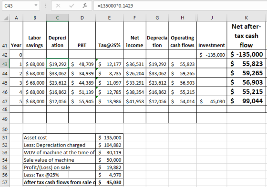This screenshot has height=187, width=267.
Task: Open the Insert Function fx icon
Action: pyautogui.click(x=85, y=6)
